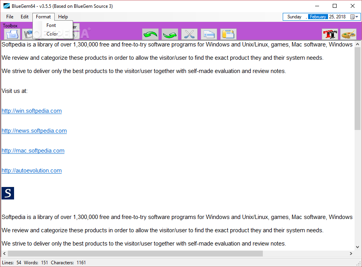Select the day 25 in date field
362x267 pixels.
click(332, 17)
